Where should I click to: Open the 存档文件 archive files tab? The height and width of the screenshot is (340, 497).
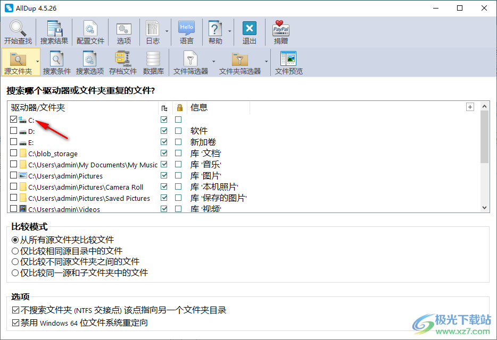[123, 62]
